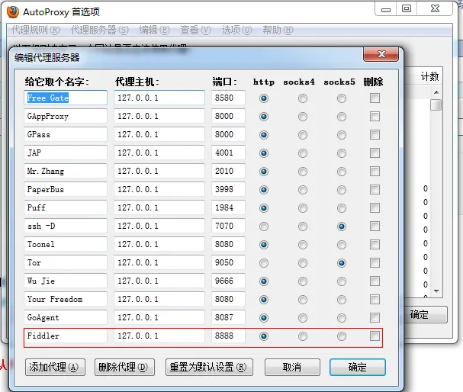This screenshot has width=463, height=392.
Task: Open the 代理服务器 menu
Action: point(100,30)
